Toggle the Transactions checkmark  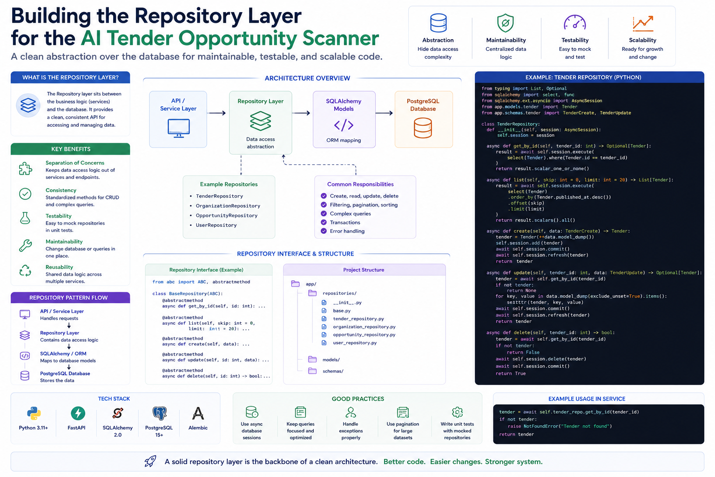click(324, 223)
